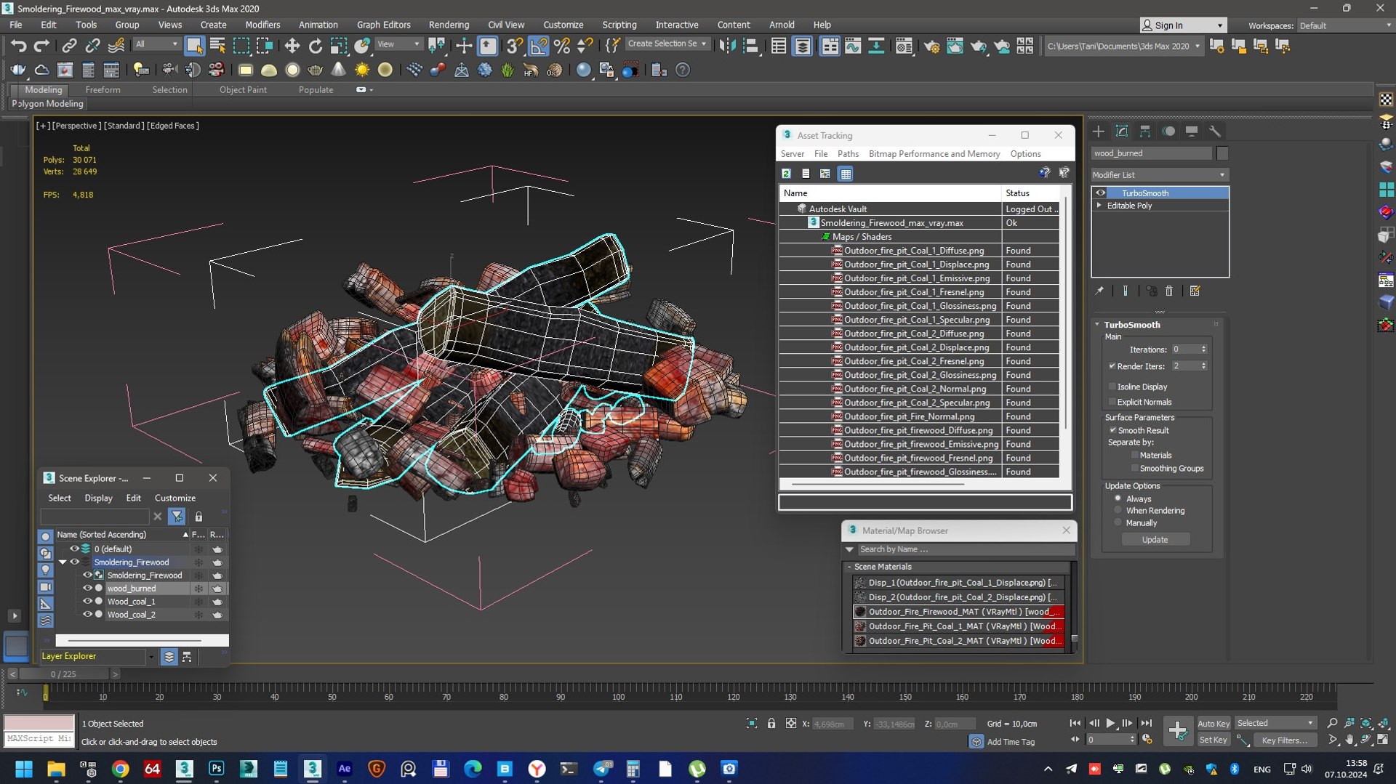Open the Utilities wrench panel
Image resolution: width=1396 pixels, height=784 pixels.
point(1215,132)
